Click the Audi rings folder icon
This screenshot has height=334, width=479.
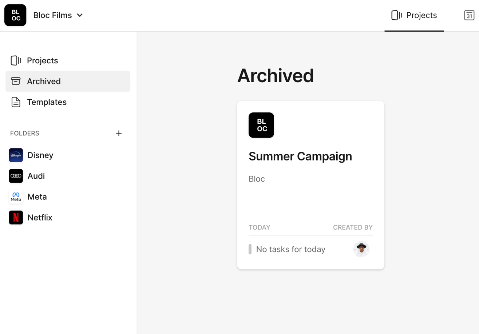pyautogui.click(x=16, y=176)
